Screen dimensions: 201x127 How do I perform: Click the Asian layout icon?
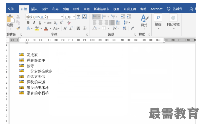115,28
